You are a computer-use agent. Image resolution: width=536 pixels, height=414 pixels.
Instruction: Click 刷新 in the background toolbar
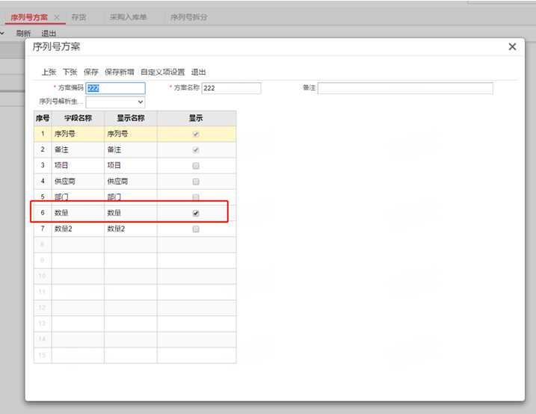(23, 34)
